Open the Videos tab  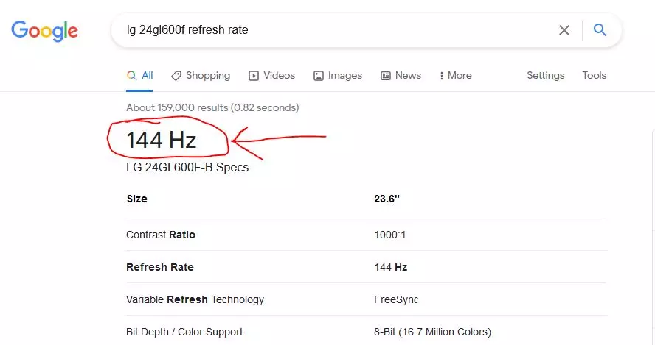pos(279,76)
